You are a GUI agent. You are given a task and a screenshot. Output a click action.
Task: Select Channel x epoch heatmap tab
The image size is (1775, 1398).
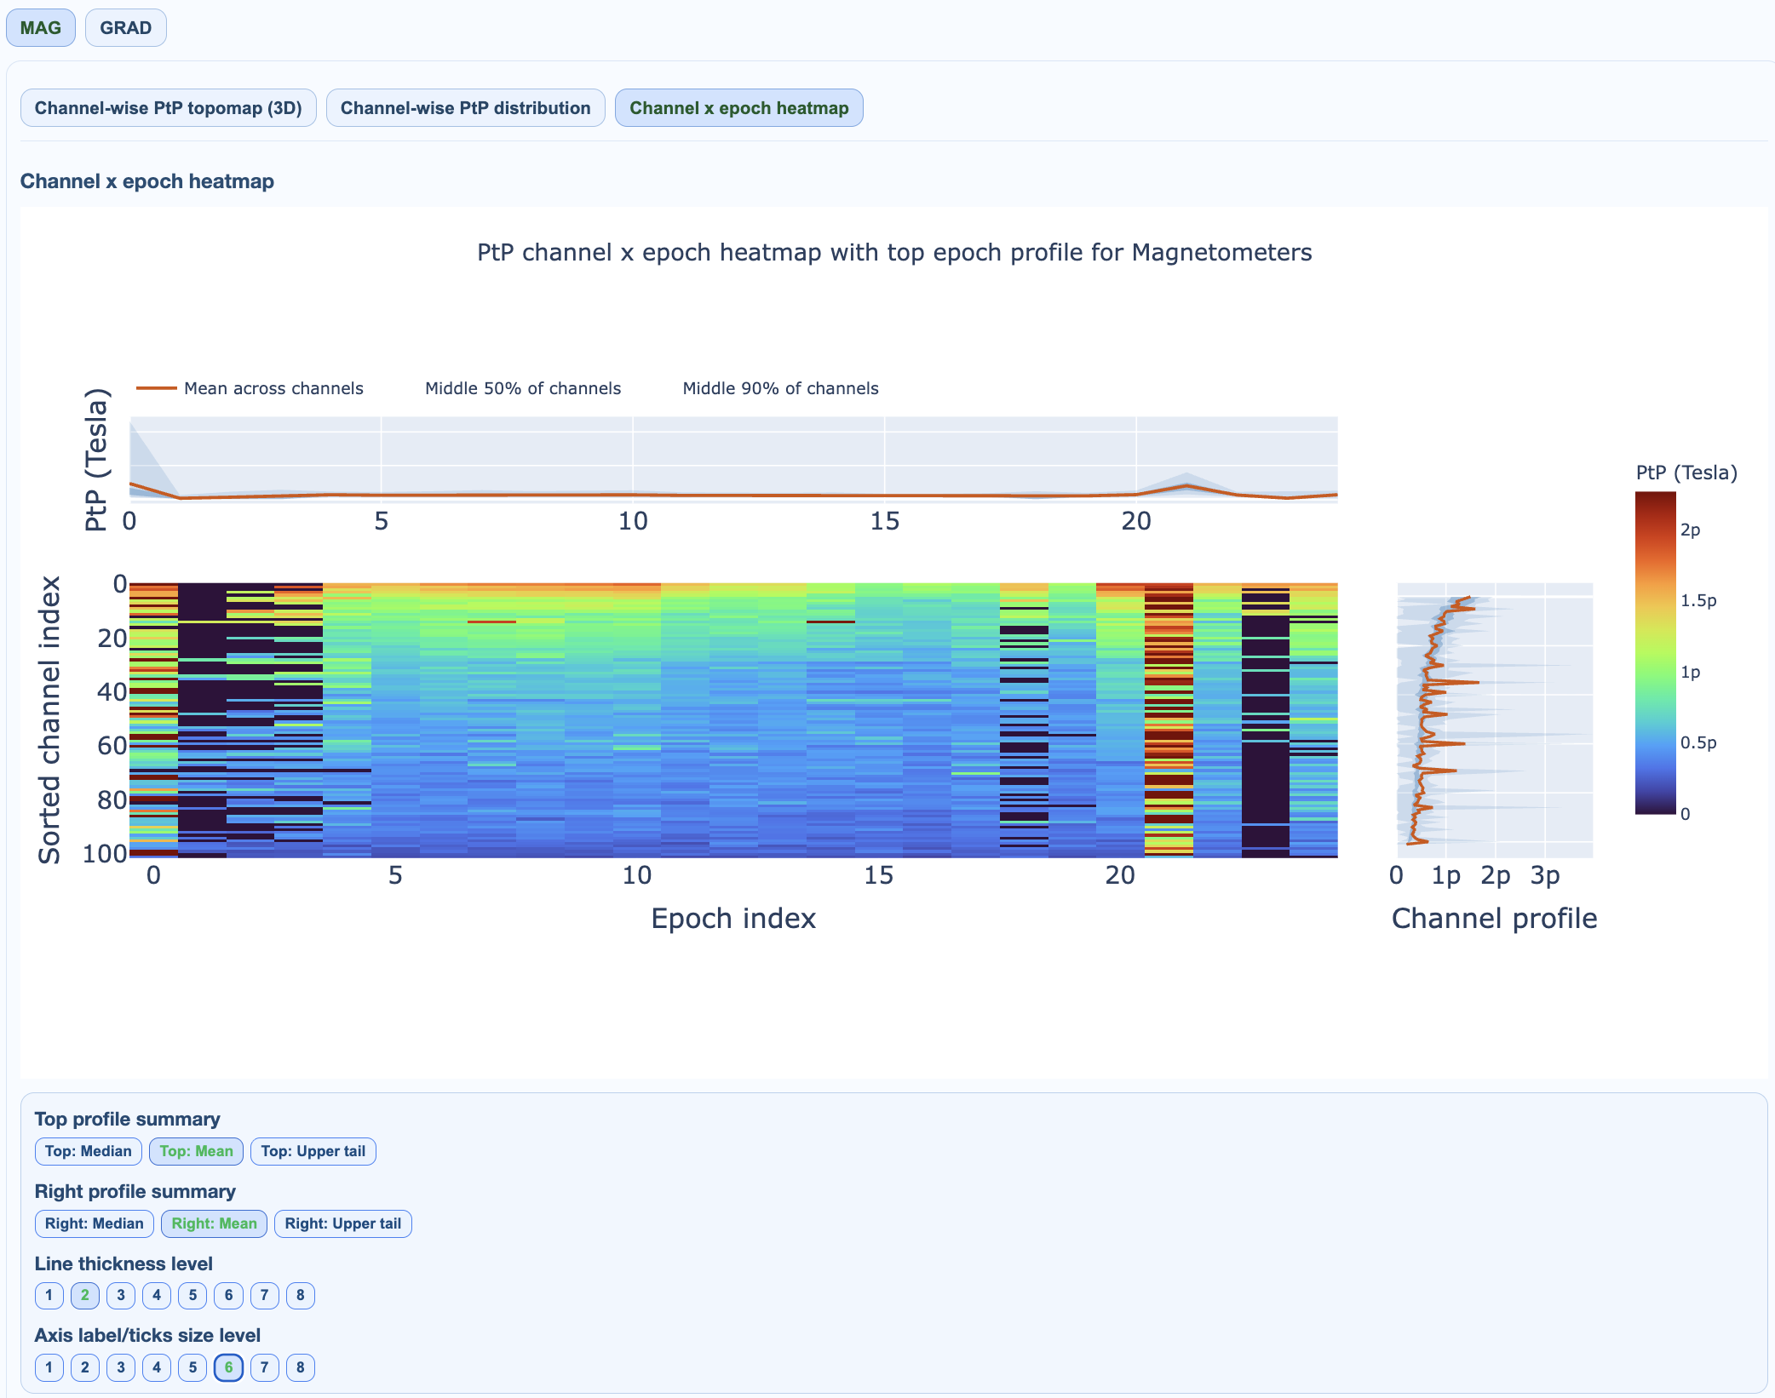pyautogui.click(x=738, y=108)
